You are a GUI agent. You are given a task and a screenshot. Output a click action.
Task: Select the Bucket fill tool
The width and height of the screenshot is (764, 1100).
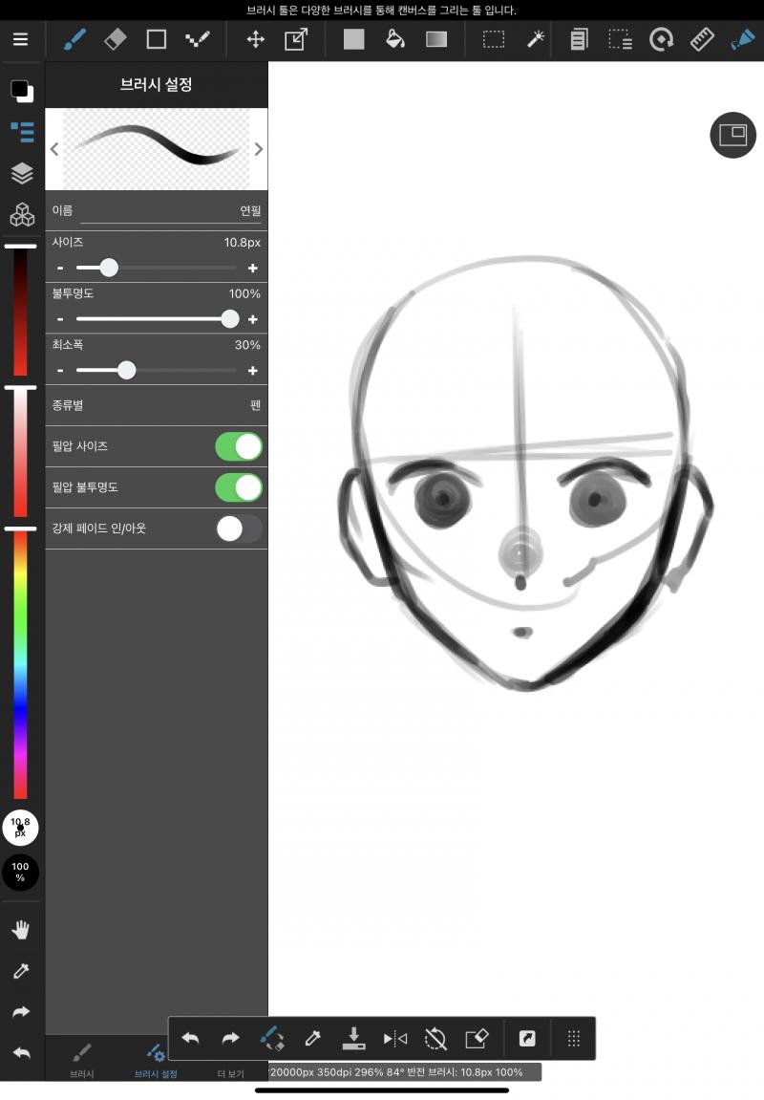click(x=395, y=39)
